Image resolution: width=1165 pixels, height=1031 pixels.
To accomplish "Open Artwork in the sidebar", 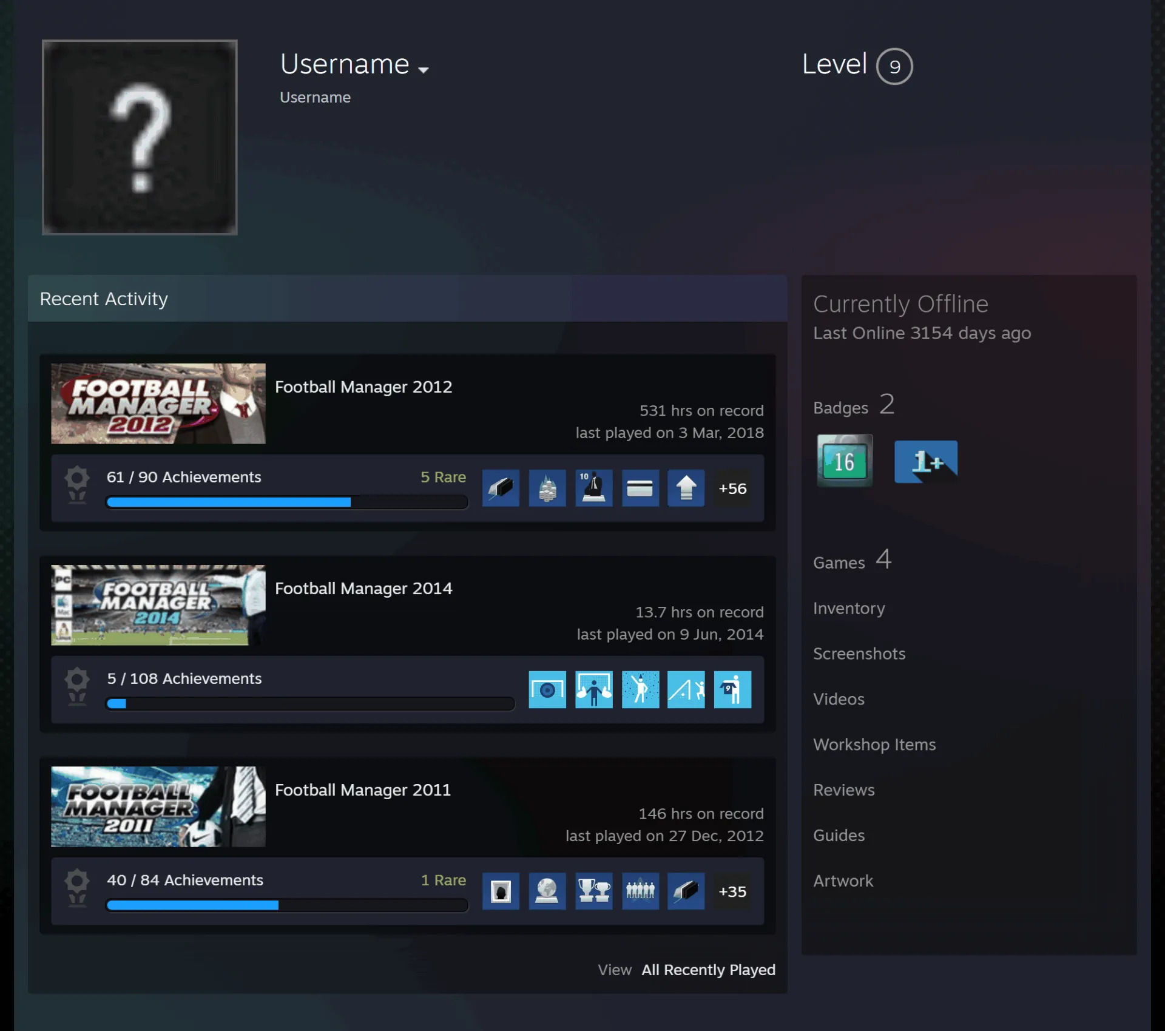I will pos(843,881).
